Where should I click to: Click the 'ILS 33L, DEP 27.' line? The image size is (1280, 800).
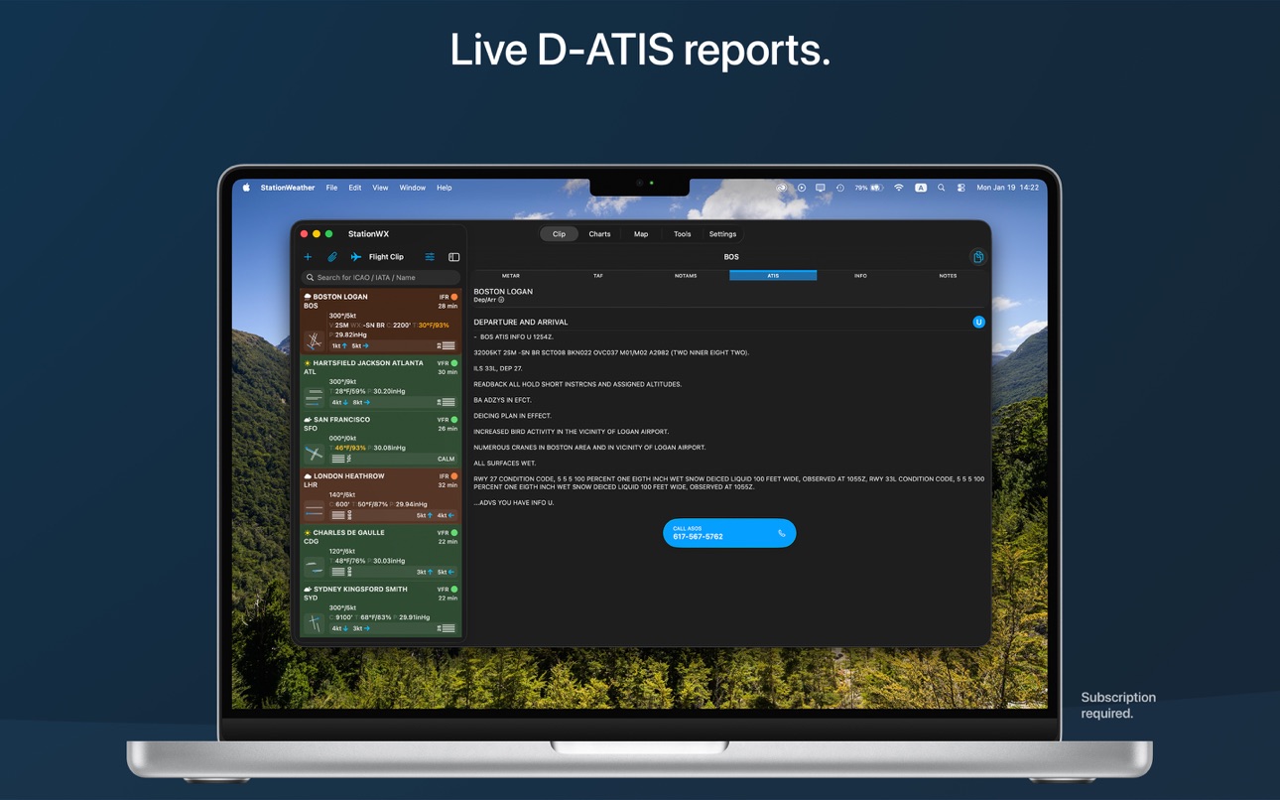point(498,368)
